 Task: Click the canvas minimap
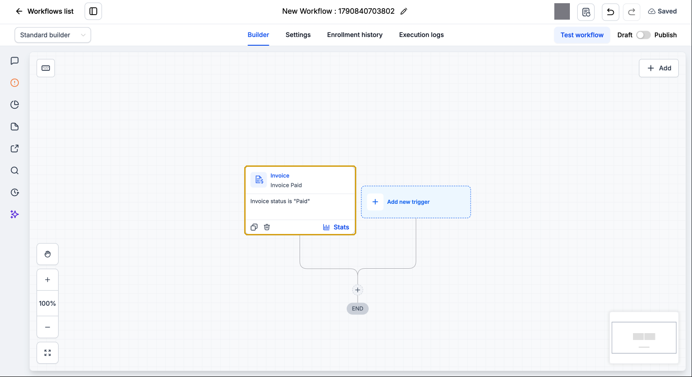(644, 338)
